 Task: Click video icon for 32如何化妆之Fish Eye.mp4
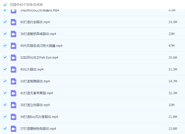click(x=13, y=58)
